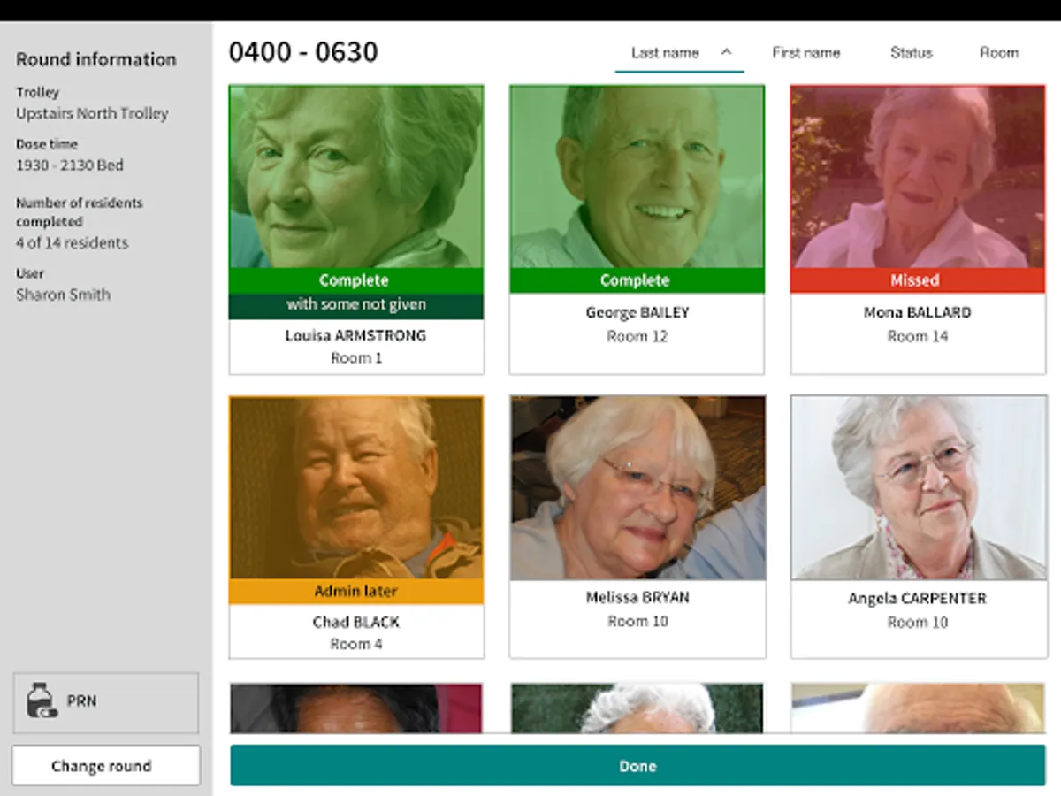Sort residents by Room
Screen dimensions: 1061x796
(998, 52)
